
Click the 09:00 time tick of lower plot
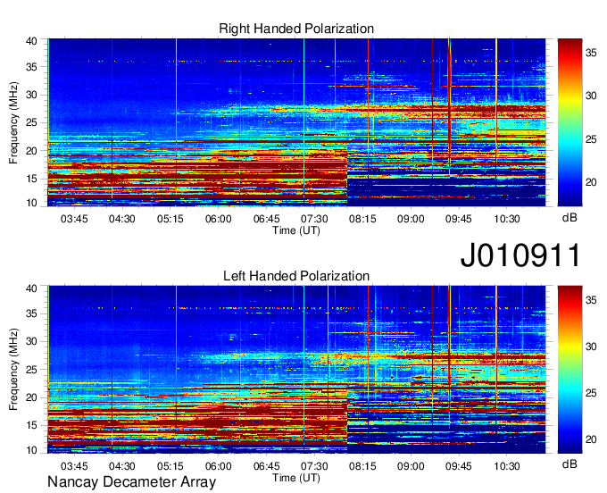point(411,466)
